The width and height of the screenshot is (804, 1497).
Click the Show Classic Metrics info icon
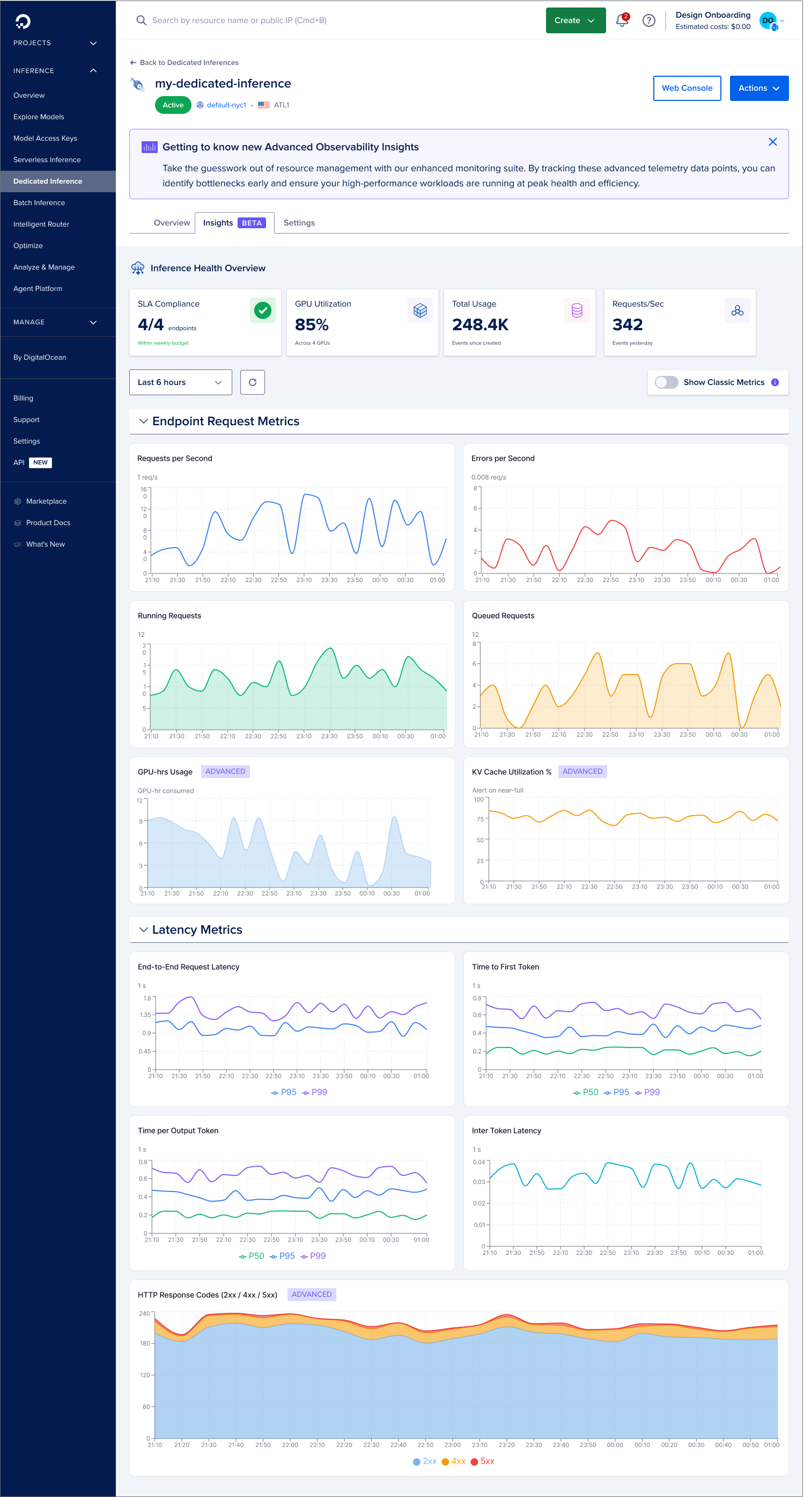tap(775, 382)
